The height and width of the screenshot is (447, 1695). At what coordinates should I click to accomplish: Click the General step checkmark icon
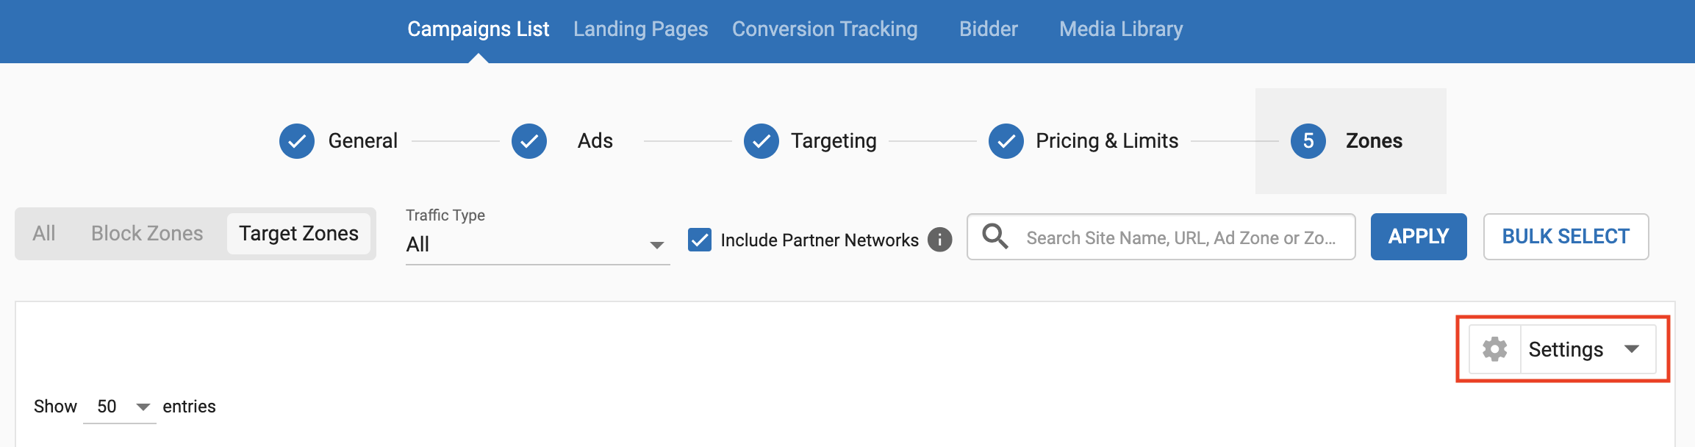(297, 141)
